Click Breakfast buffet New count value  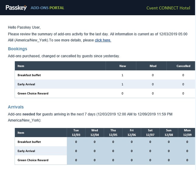coord(122,75)
